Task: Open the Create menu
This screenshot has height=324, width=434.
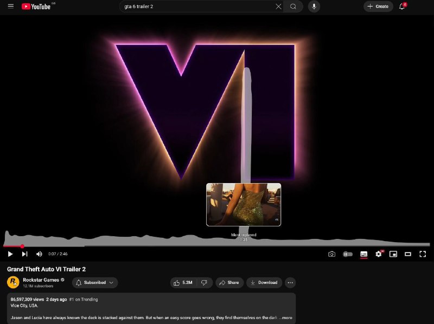Action: [378, 7]
